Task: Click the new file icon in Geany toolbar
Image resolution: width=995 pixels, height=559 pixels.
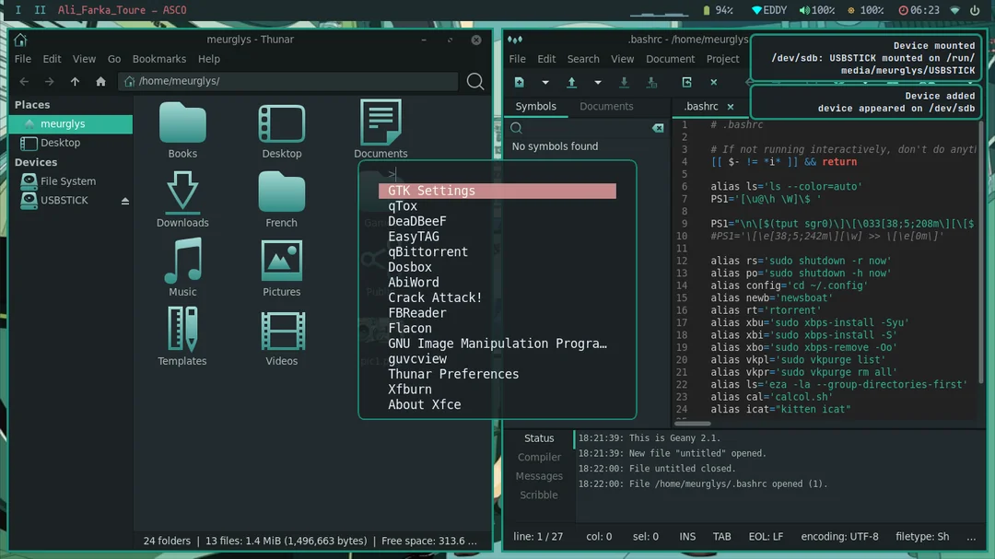Action: tap(520, 82)
